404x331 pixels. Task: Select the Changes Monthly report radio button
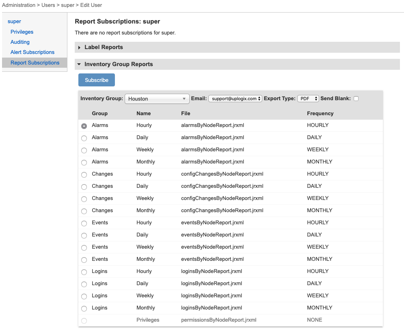coord(84,211)
